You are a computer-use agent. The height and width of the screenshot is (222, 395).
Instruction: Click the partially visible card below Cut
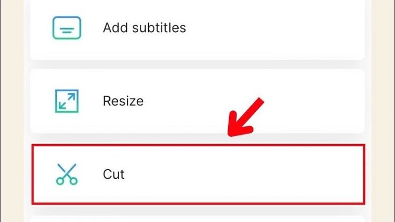[197, 219]
